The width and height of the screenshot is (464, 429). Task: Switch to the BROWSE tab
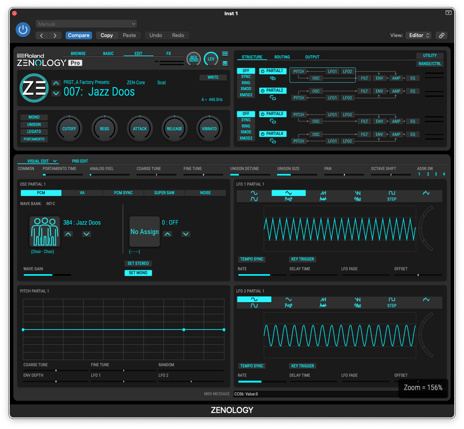point(78,53)
